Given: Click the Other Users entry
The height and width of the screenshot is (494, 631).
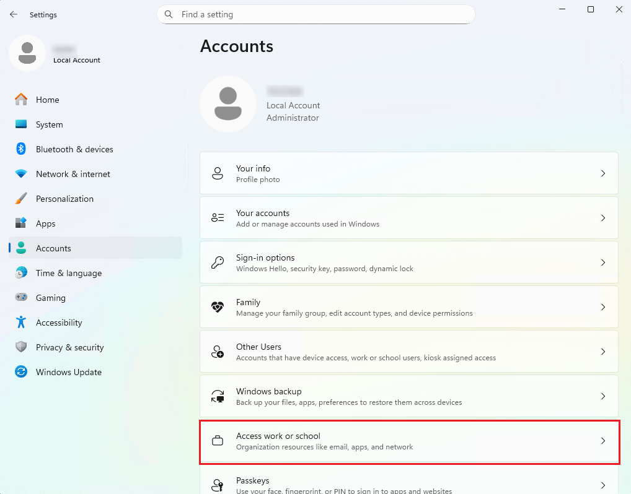Looking at the screenshot, I should pos(409,351).
